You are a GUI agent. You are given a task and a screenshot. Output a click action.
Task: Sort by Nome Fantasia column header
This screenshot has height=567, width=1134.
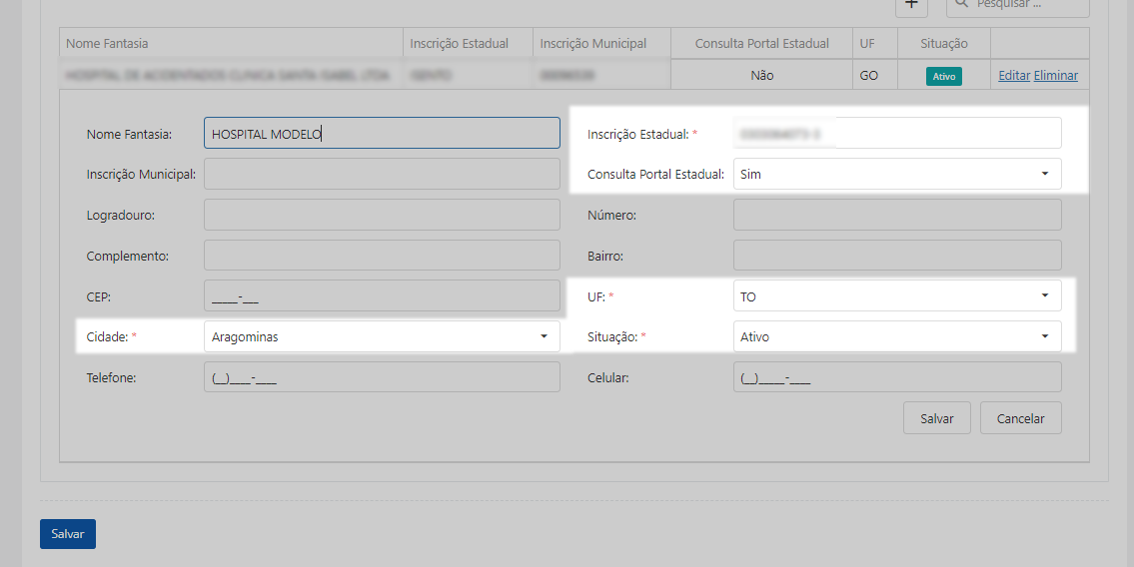107,43
